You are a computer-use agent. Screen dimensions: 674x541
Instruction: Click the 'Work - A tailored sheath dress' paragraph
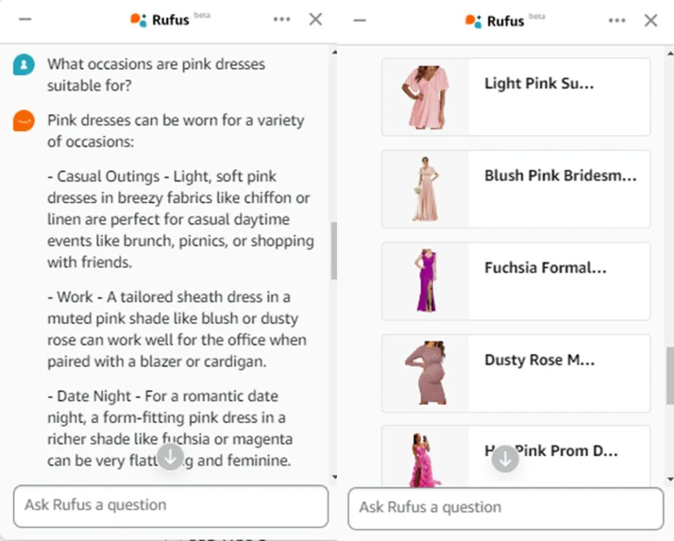click(x=177, y=329)
